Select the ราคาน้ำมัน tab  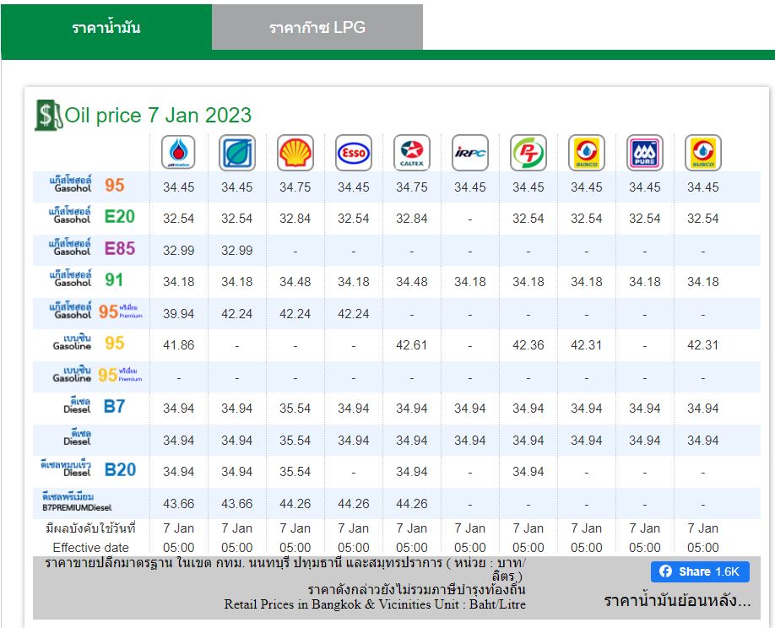(106, 27)
